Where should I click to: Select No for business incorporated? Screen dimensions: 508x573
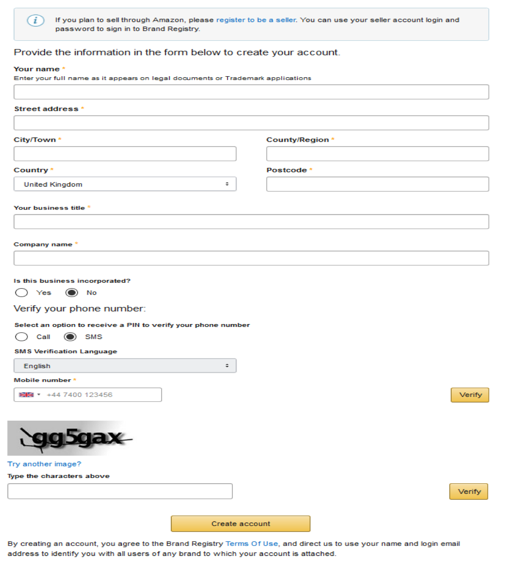[72, 293]
